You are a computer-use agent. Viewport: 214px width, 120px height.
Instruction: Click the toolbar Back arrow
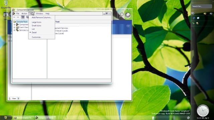tap(14, 17)
